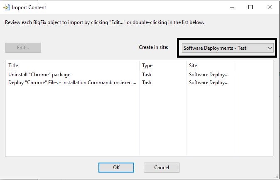Screen dimensions: 280x180
Task: Close the Import Content dialog
Action: pos(270,7)
